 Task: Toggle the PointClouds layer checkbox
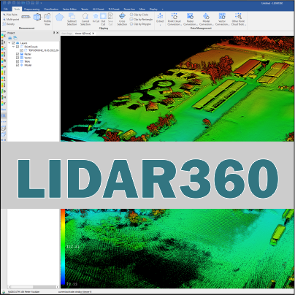18,47
